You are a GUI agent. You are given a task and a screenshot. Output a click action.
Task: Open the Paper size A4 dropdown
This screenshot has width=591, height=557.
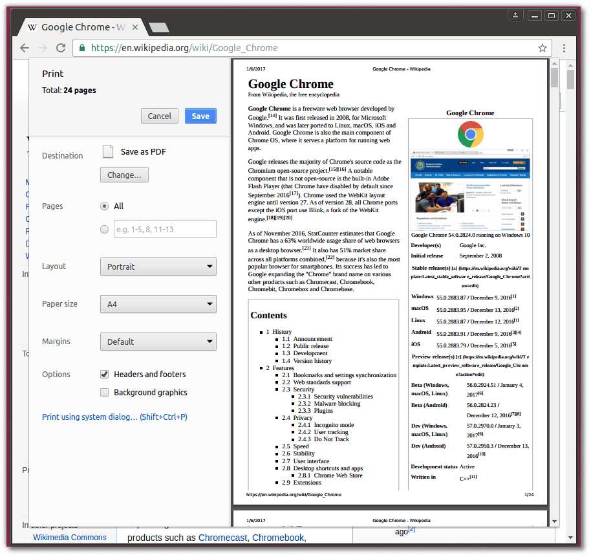coord(158,304)
